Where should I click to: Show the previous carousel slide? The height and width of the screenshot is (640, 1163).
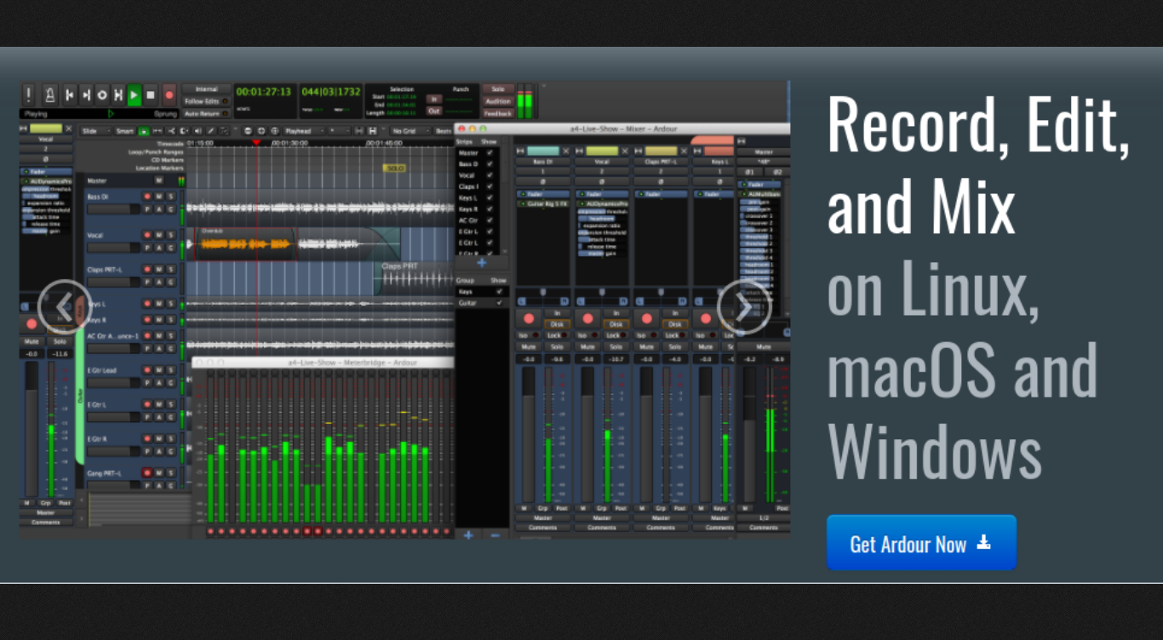(x=65, y=306)
